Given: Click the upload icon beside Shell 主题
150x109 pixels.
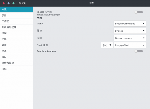Looking at the screenshot, I should [110, 45].
